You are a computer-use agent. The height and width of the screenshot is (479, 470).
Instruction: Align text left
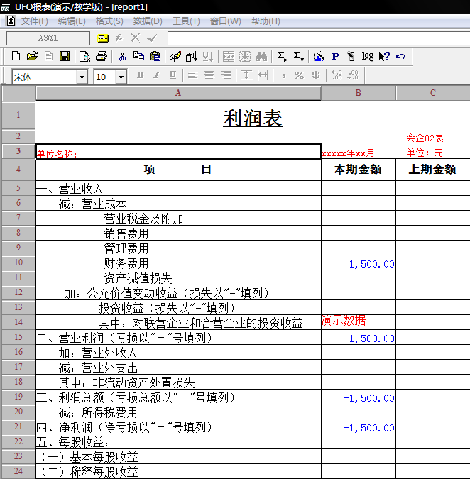[x=192, y=75]
